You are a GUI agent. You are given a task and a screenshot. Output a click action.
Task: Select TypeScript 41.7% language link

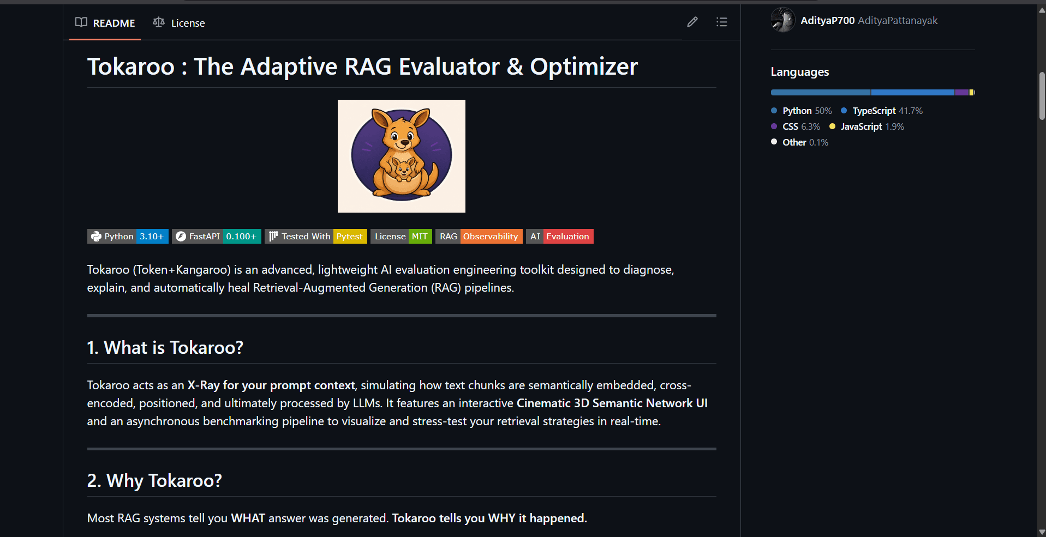(882, 111)
